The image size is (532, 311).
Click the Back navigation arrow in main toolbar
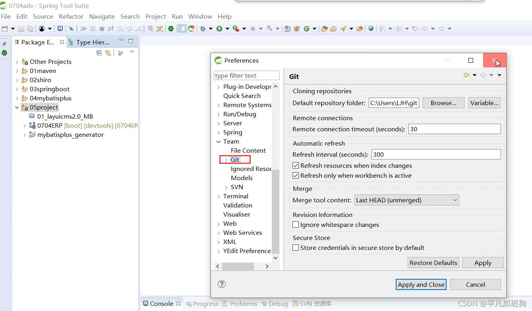(424, 29)
